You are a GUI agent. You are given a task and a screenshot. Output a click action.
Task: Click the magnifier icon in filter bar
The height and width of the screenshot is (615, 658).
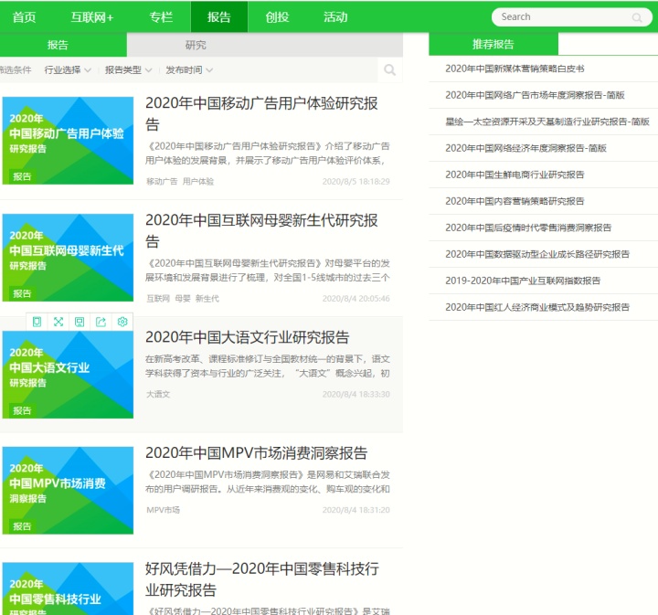(x=390, y=70)
